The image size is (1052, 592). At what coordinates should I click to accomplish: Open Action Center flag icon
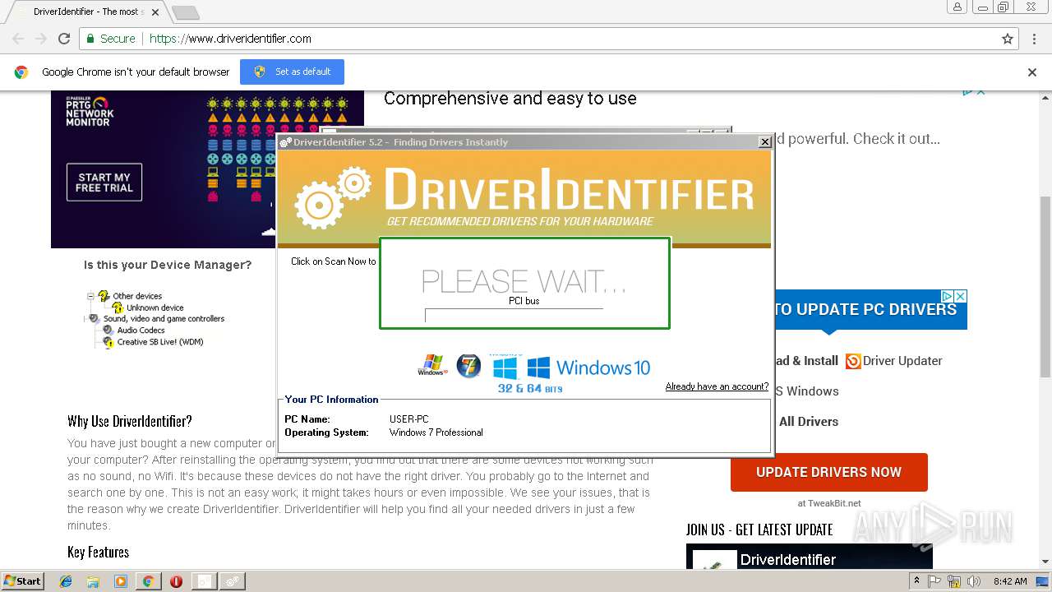point(934,581)
